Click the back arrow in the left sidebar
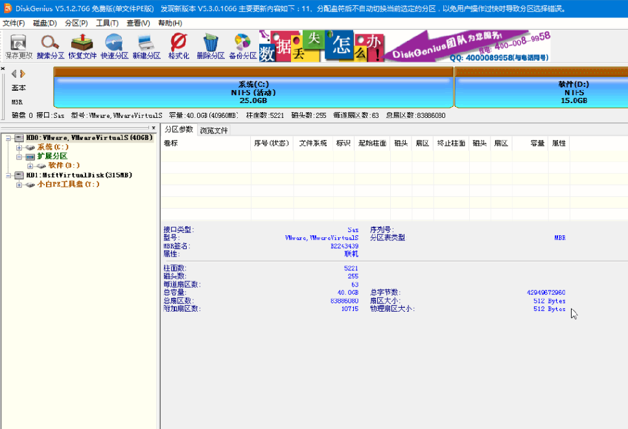The width and height of the screenshot is (628, 429). (x=14, y=73)
